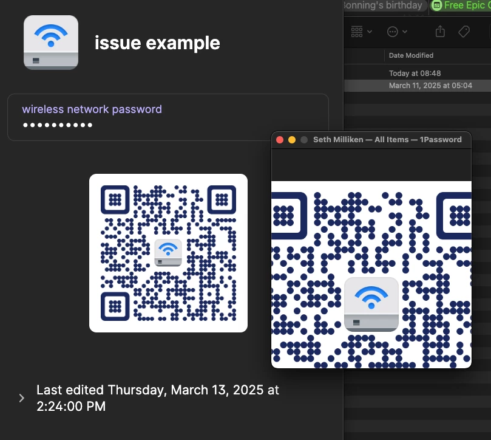The height and width of the screenshot is (440, 491).
Task: Close the Seth Milliken 1Password window
Action: tap(280, 140)
